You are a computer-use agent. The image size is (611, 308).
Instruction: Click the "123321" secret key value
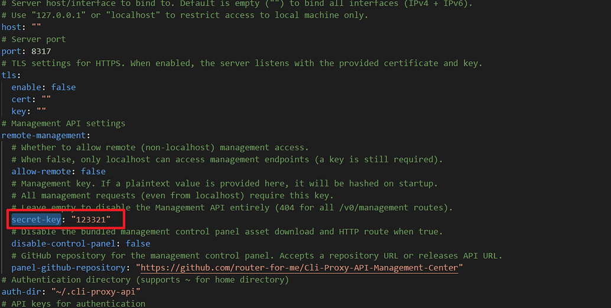pos(91,219)
